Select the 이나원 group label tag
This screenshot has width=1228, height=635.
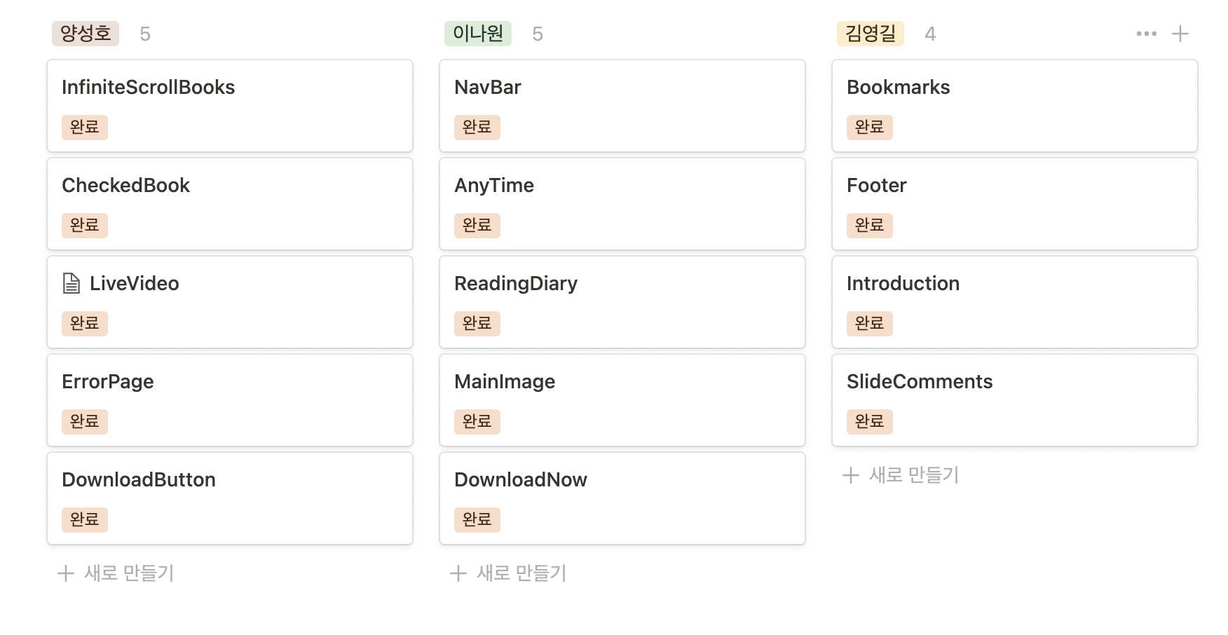[477, 33]
